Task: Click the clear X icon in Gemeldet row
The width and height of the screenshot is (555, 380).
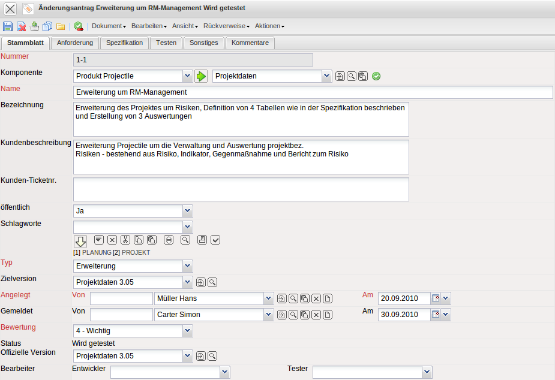Action: pyautogui.click(x=316, y=315)
